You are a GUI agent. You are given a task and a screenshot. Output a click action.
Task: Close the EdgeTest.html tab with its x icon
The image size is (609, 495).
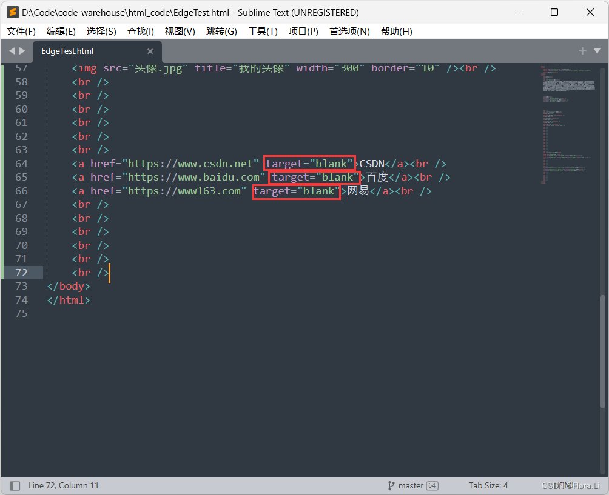pos(150,51)
